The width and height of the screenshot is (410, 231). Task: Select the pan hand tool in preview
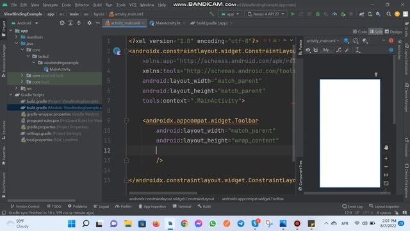386,148
